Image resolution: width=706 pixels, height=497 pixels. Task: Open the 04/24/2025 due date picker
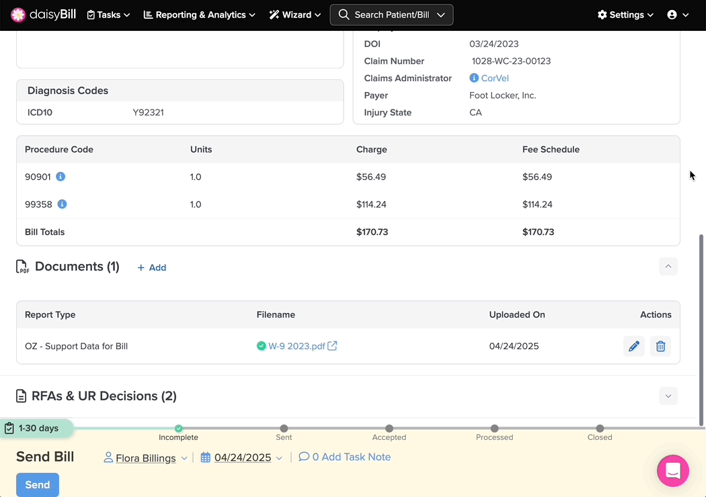[242, 457]
